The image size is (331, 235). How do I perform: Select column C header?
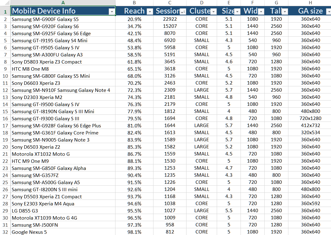point(170,3)
